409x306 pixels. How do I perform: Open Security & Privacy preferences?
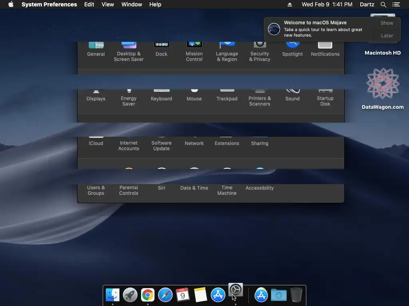coord(260,52)
